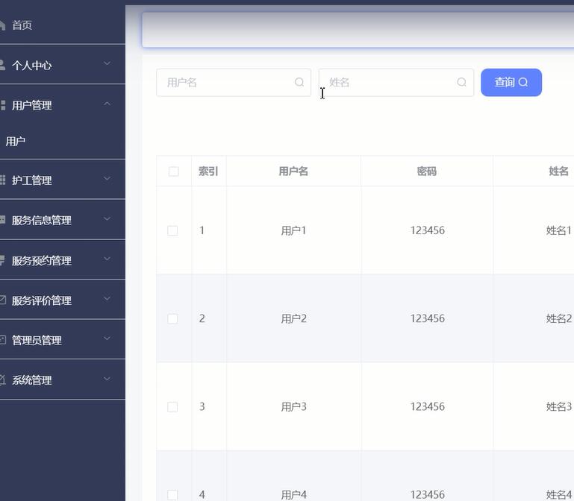Click the 索引 column header
The image size is (574, 501).
208,171
